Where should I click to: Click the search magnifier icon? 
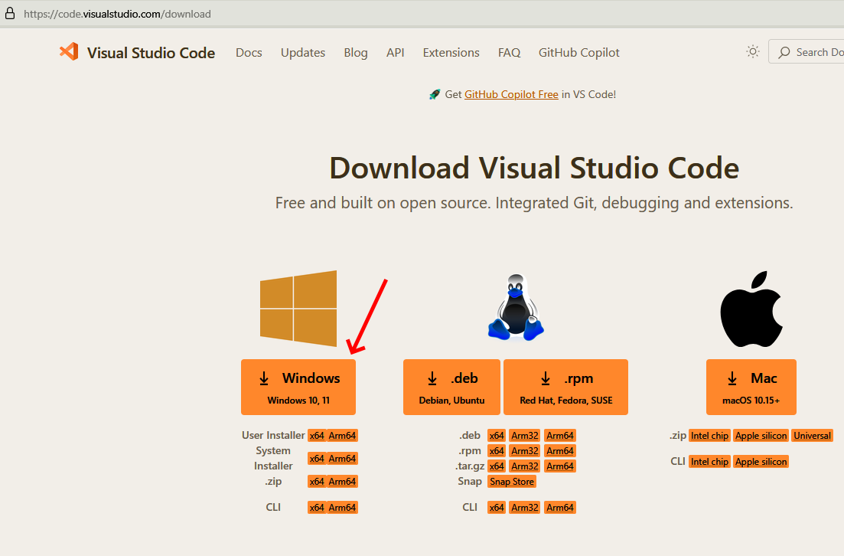click(x=784, y=52)
